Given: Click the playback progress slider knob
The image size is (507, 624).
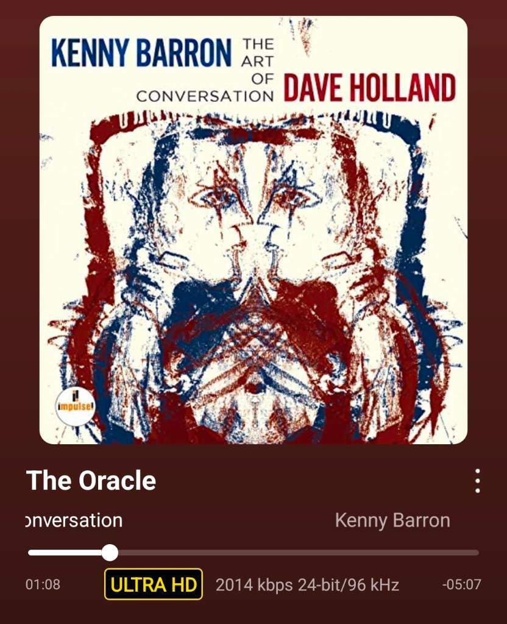Looking at the screenshot, I should coord(110,552).
